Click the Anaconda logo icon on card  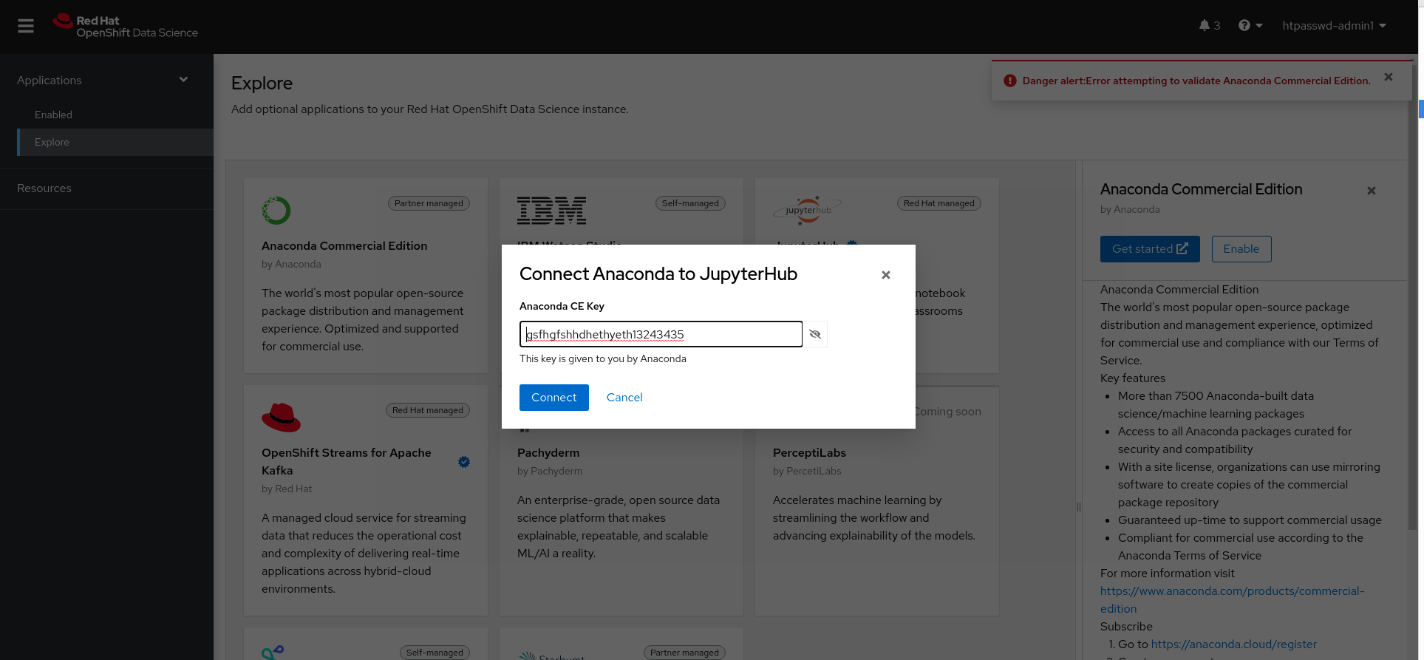pos(276,211)
